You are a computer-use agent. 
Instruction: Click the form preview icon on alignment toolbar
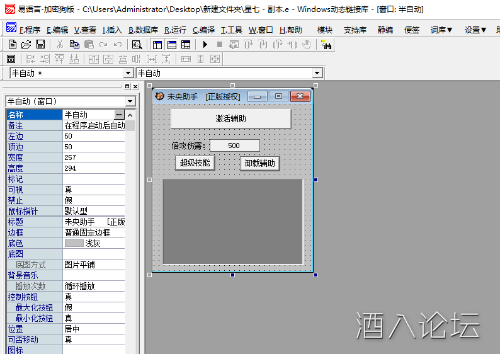(x=11, y=59)
